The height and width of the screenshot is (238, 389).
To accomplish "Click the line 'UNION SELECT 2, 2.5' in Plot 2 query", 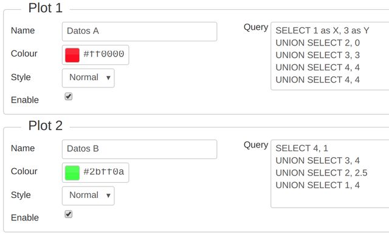I will coord(322,173).
